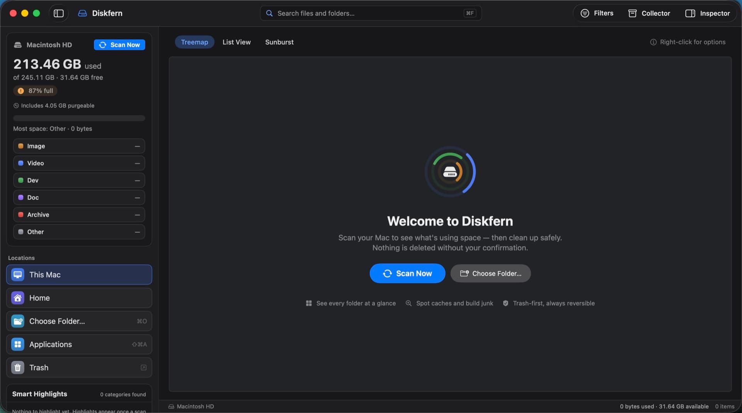Toggle the Inspector panel
The width and height of the screenshot is (742, 413).
pos(708,13)
